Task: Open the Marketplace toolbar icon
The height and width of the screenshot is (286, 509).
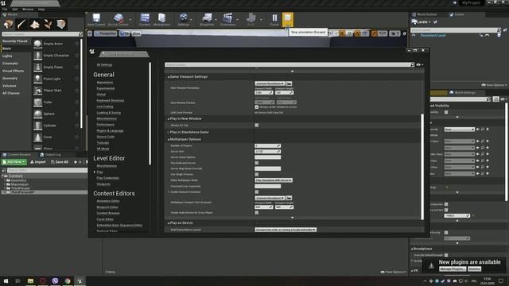Action: coord(161,19)
